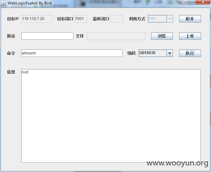Expand the 编码 GB18030 dropdown arrow

(170, 53)
